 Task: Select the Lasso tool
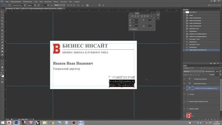coord(2,18)
